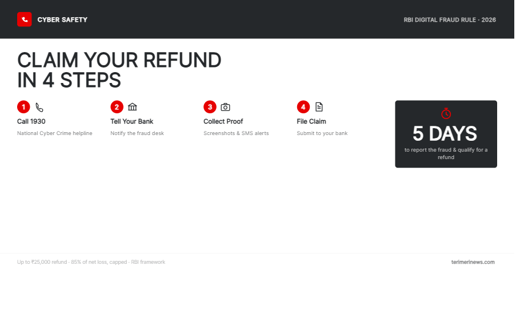Click the red step 1 circle
528x309 pixels.
point(23,107)
